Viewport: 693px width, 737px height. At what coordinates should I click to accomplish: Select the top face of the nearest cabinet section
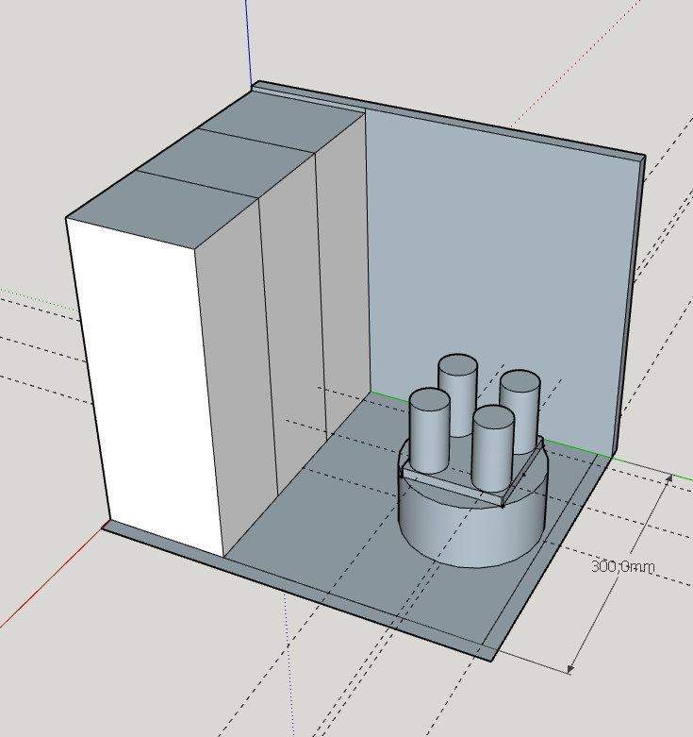click(162, 208)
